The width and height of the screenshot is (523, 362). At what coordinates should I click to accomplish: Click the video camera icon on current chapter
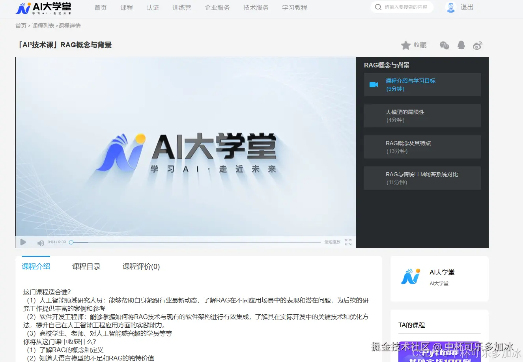pos(374,84)
